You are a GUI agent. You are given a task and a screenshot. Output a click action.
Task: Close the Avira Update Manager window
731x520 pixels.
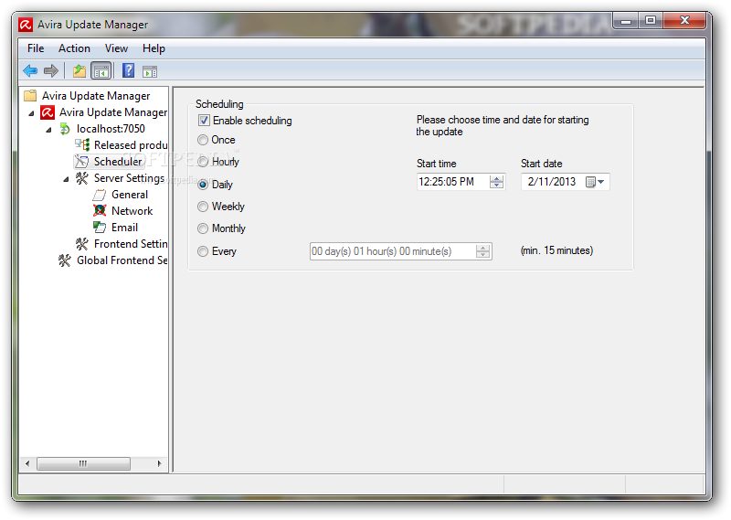tap(683, 20)
